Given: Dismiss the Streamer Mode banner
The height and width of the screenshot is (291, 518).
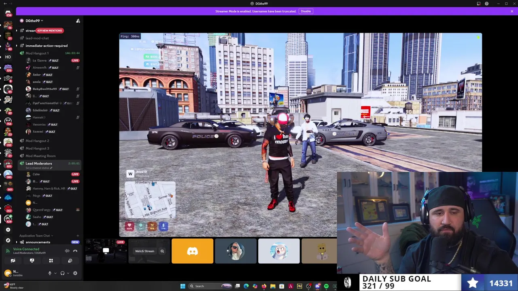Looking at the screenshot, I should point(512,11).
